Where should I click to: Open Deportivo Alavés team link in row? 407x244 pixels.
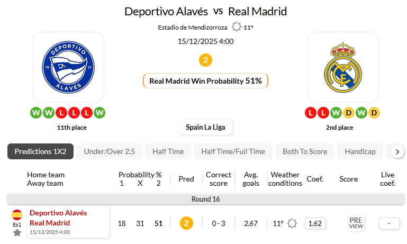point(58,213)
